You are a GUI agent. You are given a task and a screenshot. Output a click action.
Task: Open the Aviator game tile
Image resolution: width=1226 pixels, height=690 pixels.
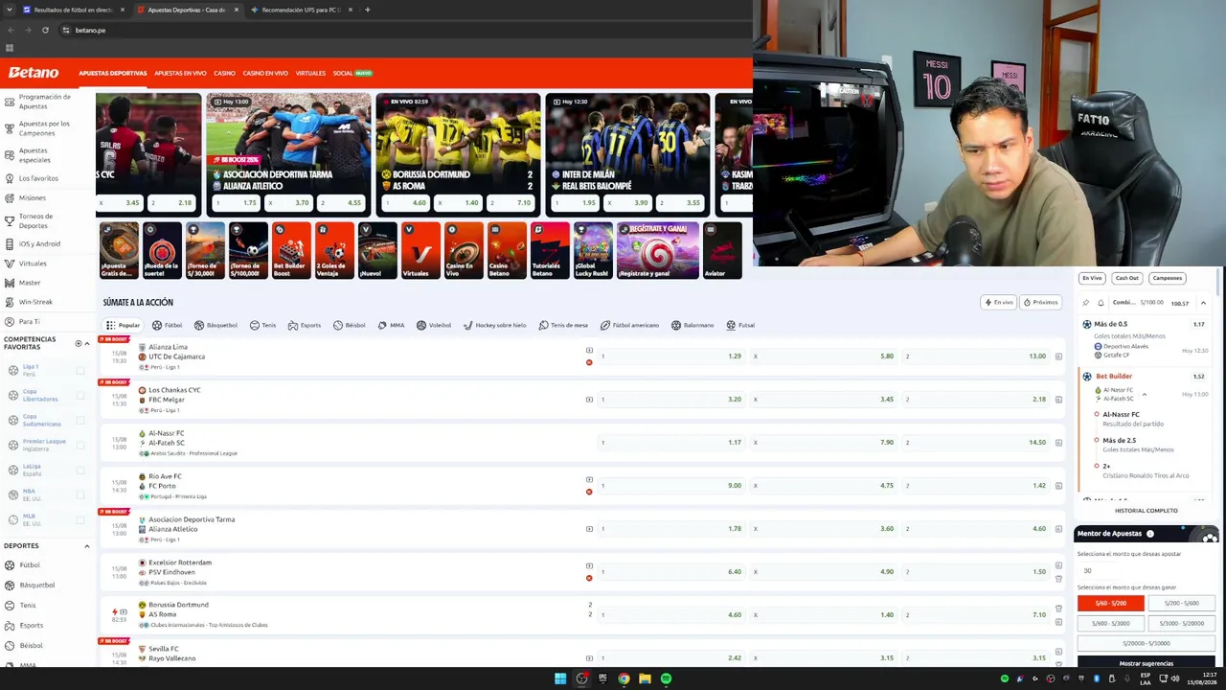click(x=722, y=250)
